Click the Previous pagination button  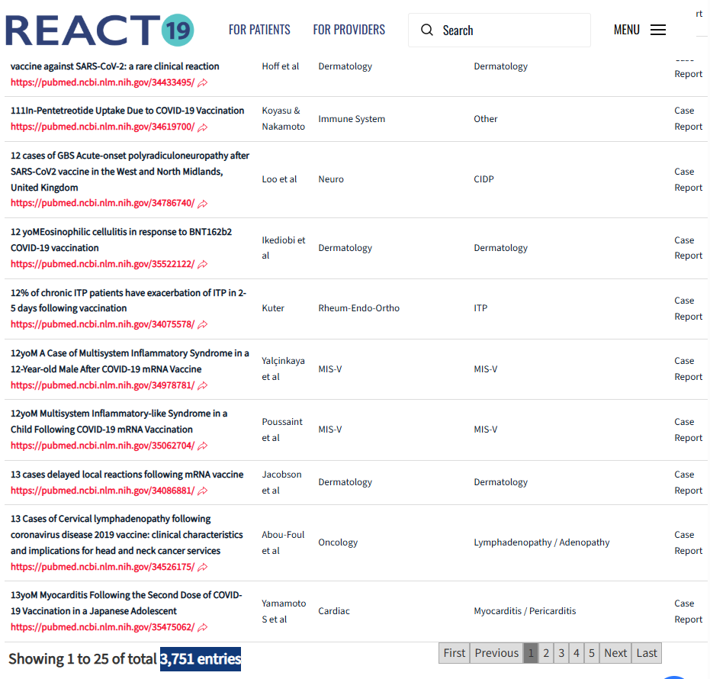click(496, 653)
